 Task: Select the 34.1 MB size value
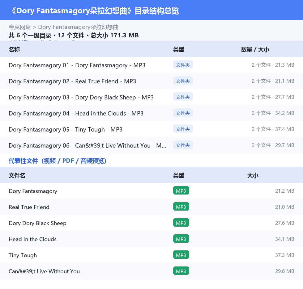pyautogui.click(x=285, y=239)
